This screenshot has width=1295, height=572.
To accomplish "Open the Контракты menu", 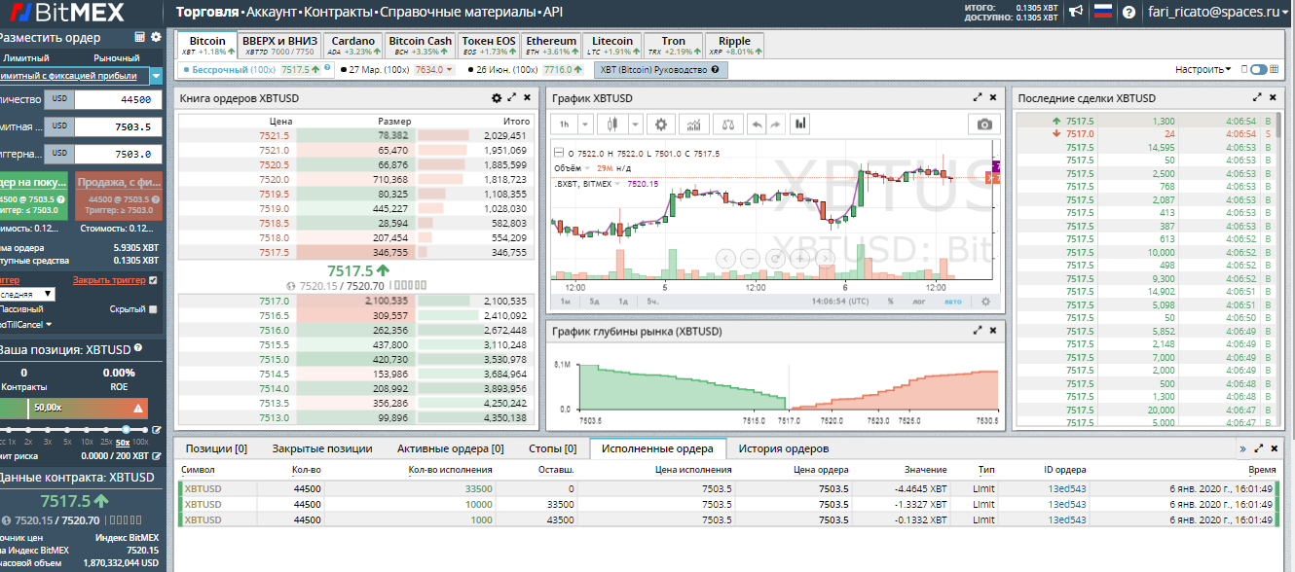I will [x=338, y=13].
